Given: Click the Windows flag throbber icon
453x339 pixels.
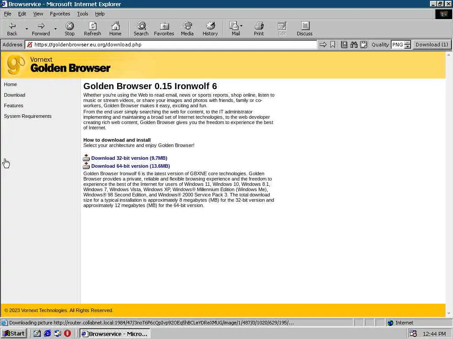Looking at the screenshot, I should (443, 14).
